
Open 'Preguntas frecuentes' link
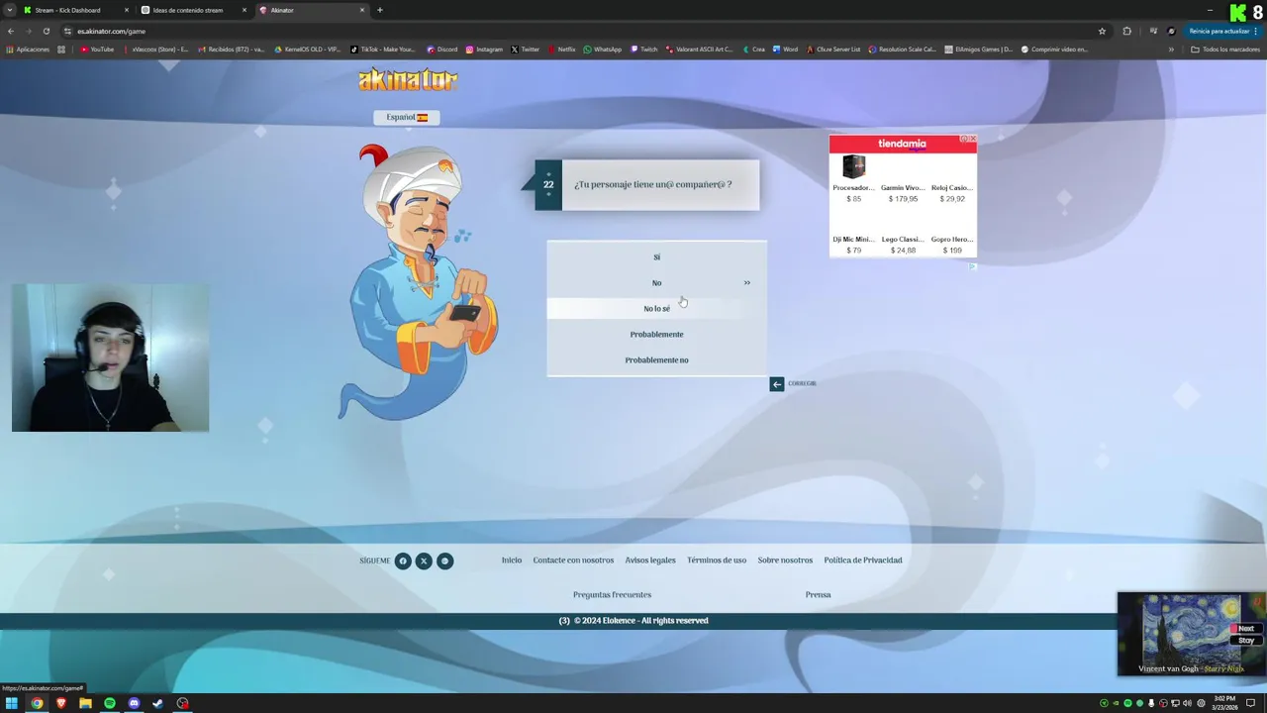(612, 595)
